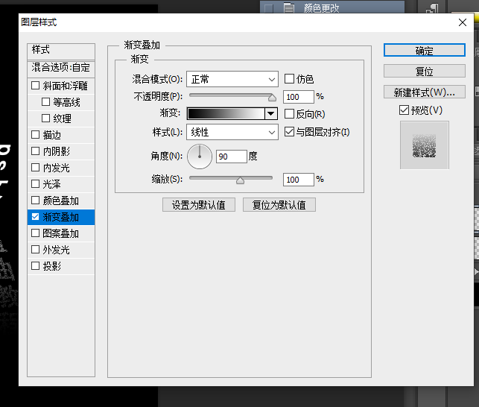Click the black-to-white gradient swatch
This screenshot has height=407, width=479.
pyautogui.click(x=226, y=114)
